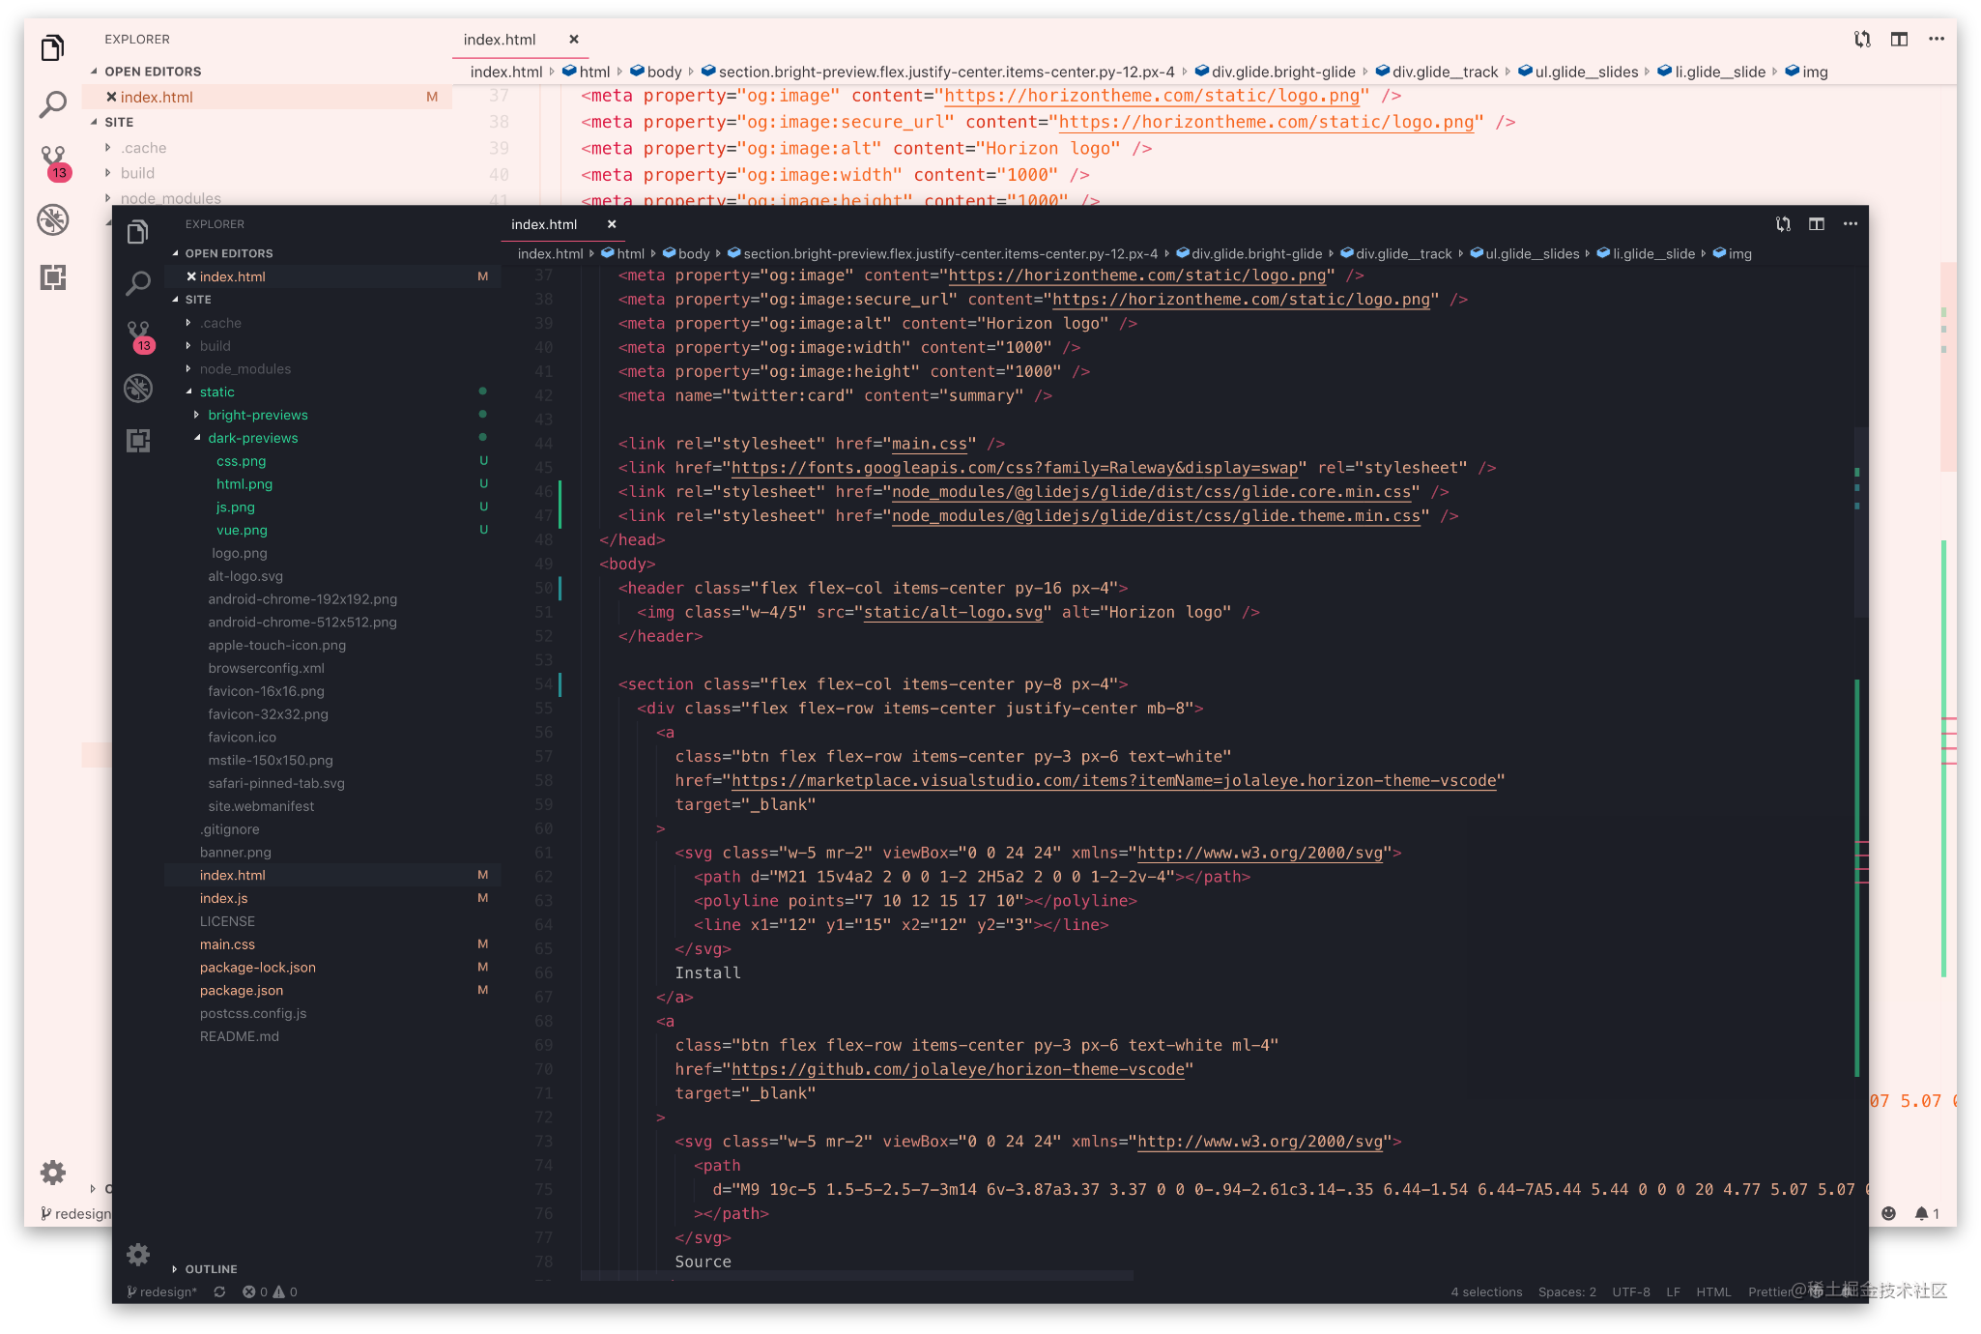Open Search in dark window activity bar
The height and width of the screenshot is (1334, 1981).
[138, 283]
